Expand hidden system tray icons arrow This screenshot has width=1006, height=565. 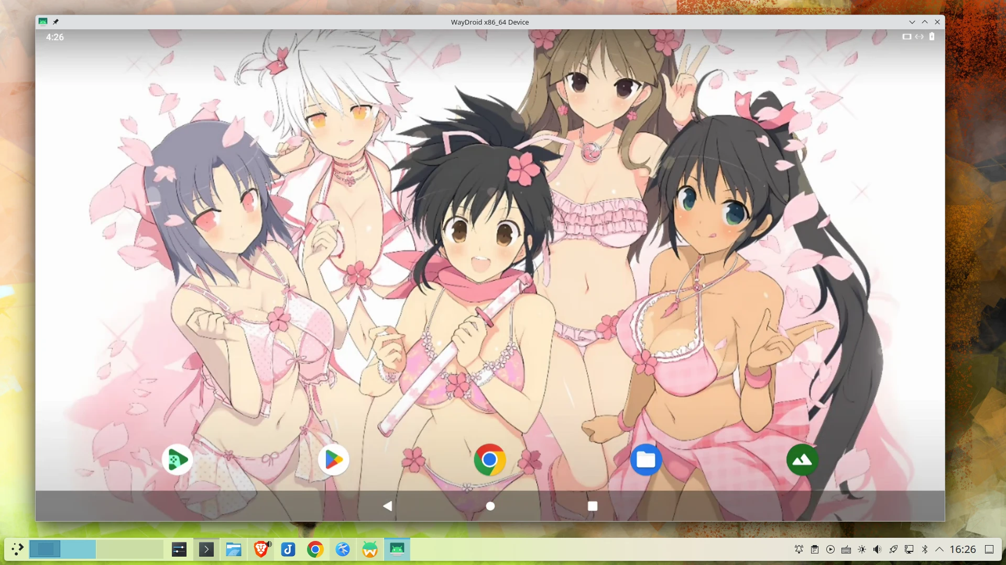939,549
